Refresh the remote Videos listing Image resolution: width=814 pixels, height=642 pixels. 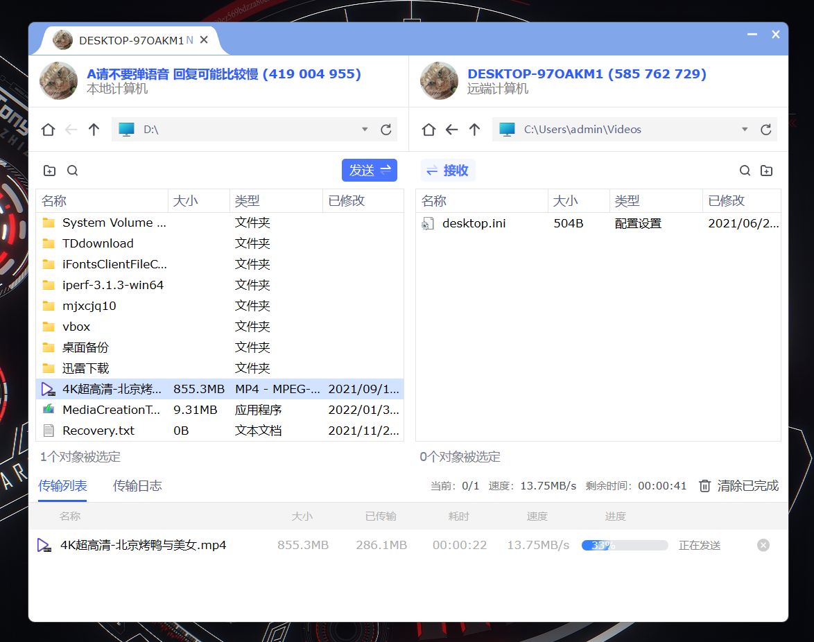coord(765,130)
